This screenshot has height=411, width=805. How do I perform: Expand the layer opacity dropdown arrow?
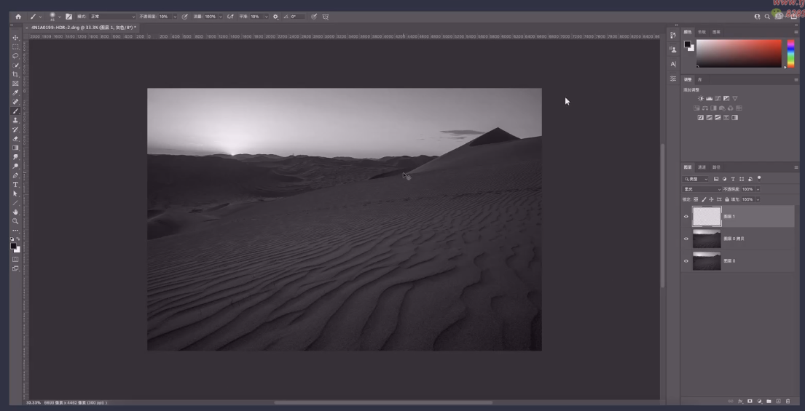[758, 189]
